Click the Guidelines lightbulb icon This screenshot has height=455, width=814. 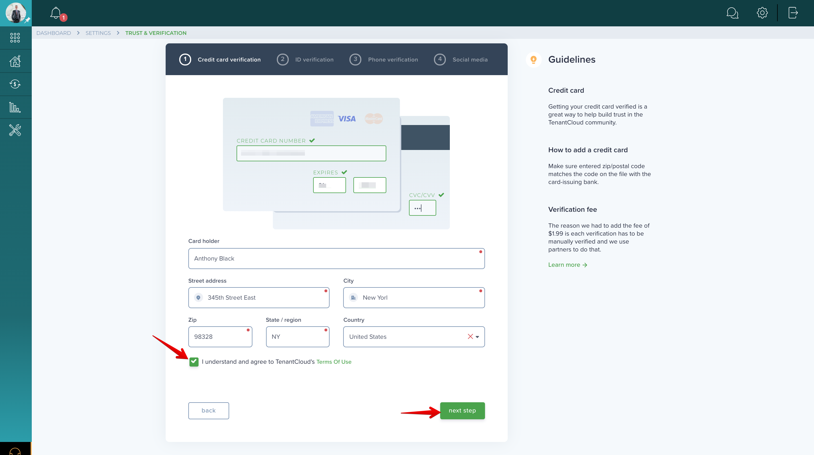tap(533, 59)
